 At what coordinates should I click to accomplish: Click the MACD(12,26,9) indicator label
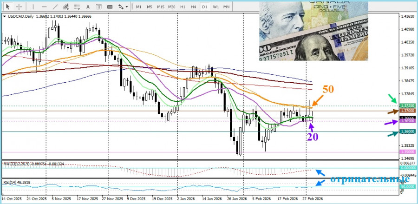(x=33, y=164)
